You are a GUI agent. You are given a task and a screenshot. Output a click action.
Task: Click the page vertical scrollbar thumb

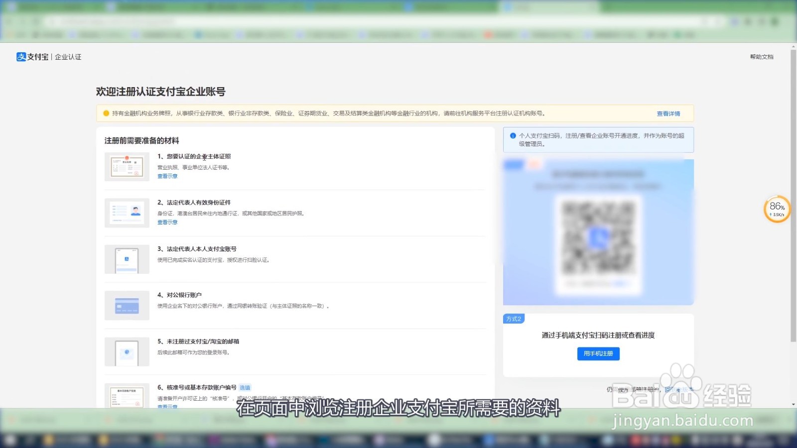[793, 196]
